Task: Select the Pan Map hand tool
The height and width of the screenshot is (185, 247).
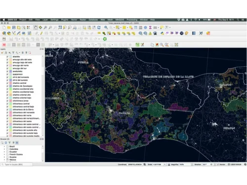Action: 36,28
